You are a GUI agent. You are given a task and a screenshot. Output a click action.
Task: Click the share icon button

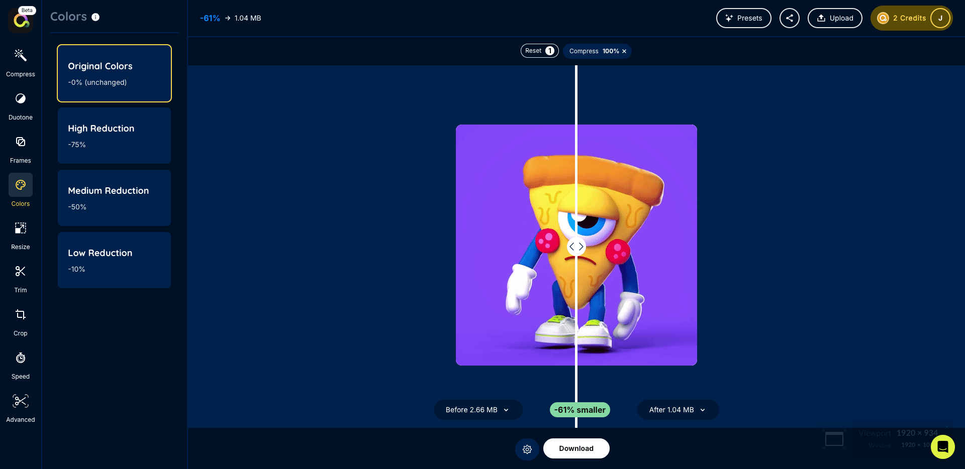[790, 18]
